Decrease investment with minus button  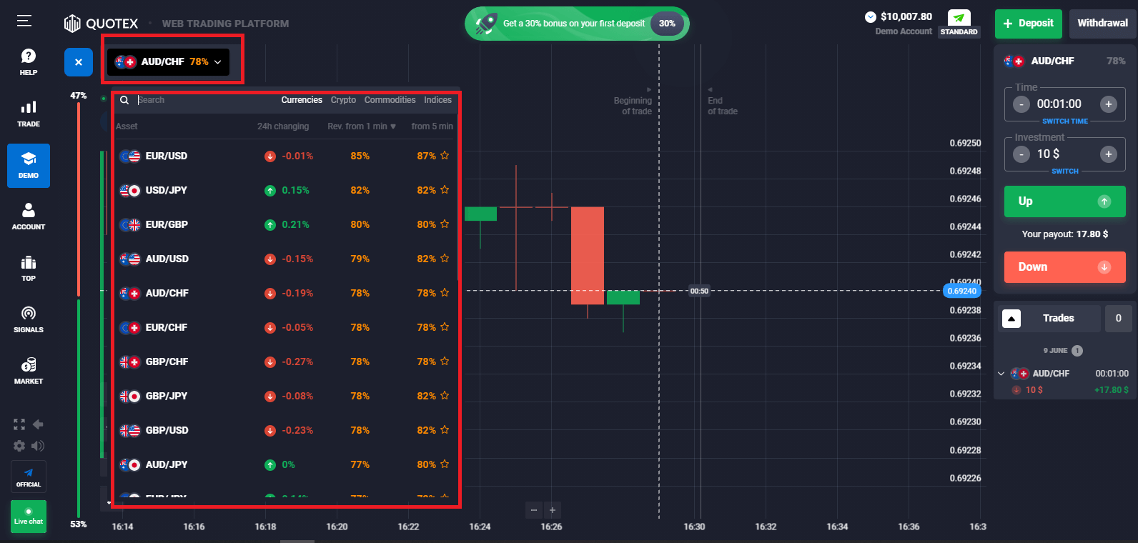(x=1021, y=154)
